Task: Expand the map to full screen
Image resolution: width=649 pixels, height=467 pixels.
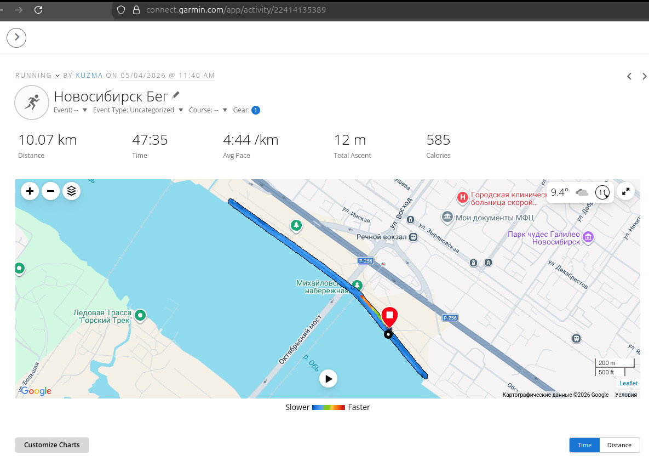Action: [x=626, y=191]
